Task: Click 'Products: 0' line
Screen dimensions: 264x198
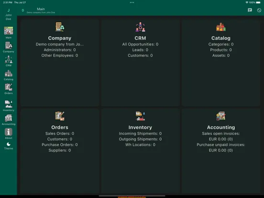Action: pyautogui.click(x=221, y=50)
